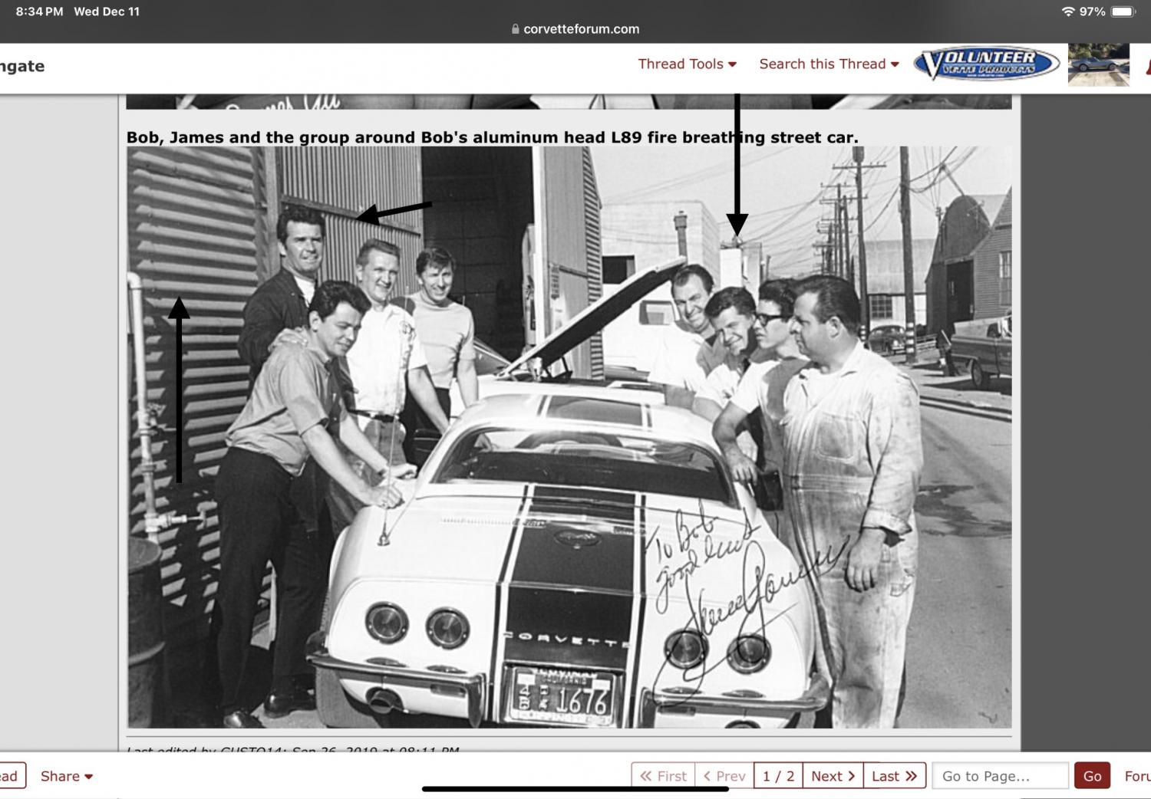
Task: Tap the clock in status bar
Action: [39, 12]
